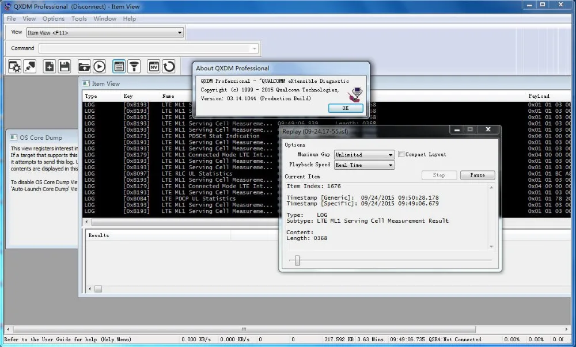Click the replay play-circle toolbar icon

(99, 67)
